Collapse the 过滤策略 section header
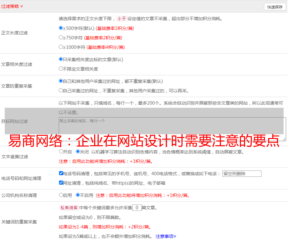288x242 pixels. pos(12,6)
